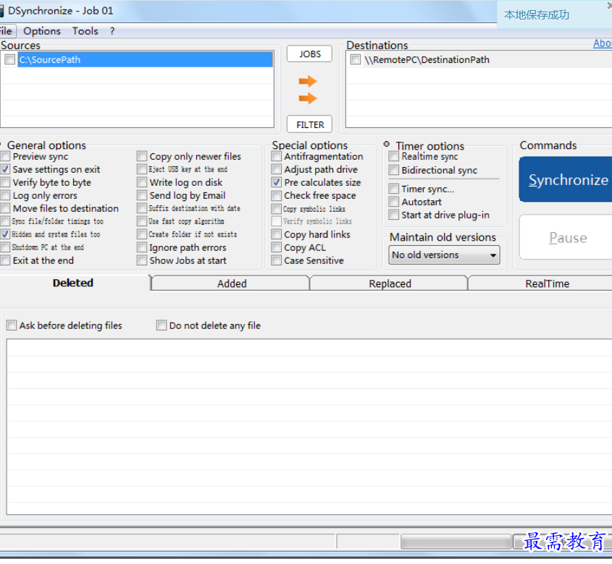Enable Copy symbolic links
The width and height of the screenshot is (612, 564).
277,209
